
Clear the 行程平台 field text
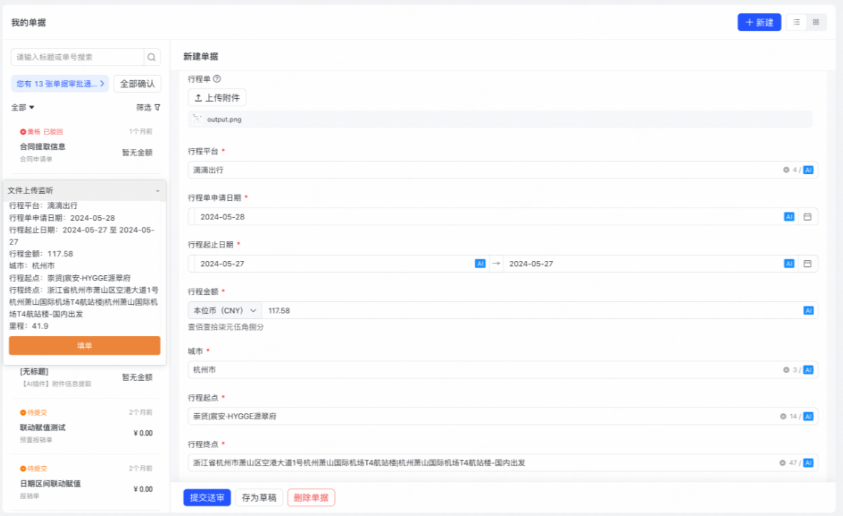[x=786, y=170]
